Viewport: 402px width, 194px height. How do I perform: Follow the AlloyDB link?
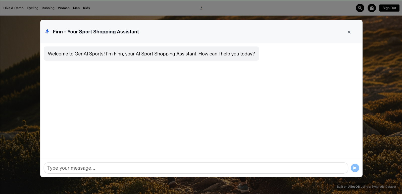pyautogui.click(x=354, y=187)
